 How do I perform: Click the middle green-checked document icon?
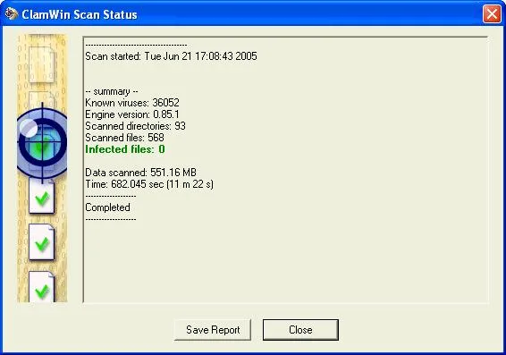click(x=42, y=242)
